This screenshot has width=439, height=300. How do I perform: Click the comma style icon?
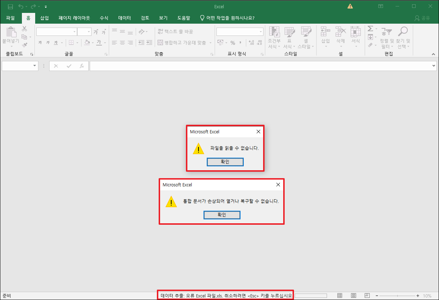coord(240,43)
